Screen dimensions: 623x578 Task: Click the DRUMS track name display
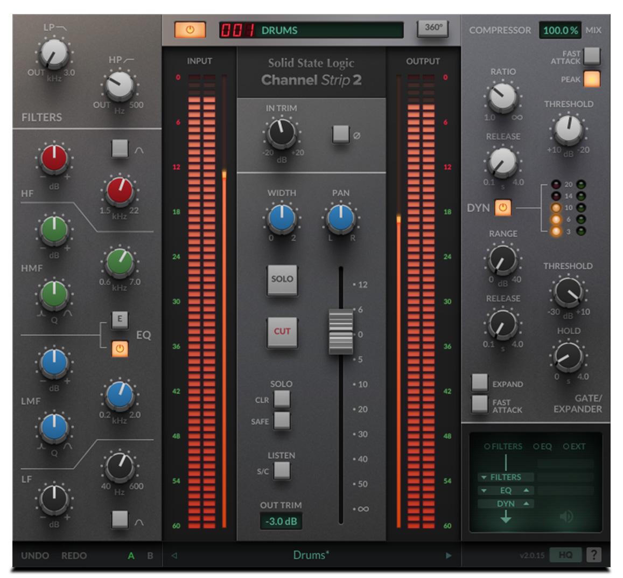(311, 30)
